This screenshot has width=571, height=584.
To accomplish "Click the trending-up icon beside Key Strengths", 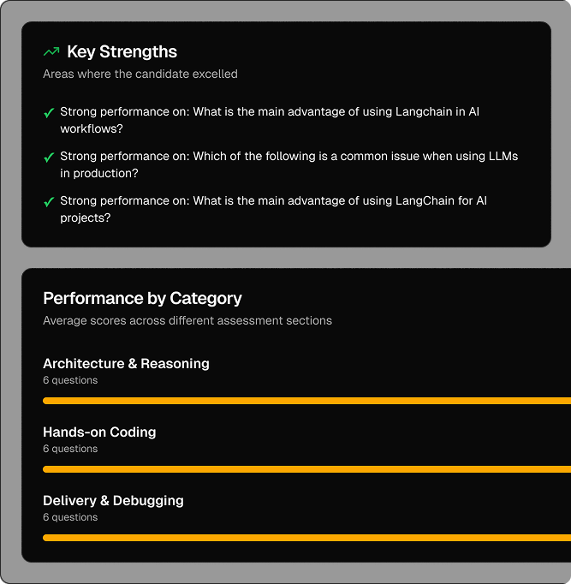I will pyautogui.click(x=51, y=52).
